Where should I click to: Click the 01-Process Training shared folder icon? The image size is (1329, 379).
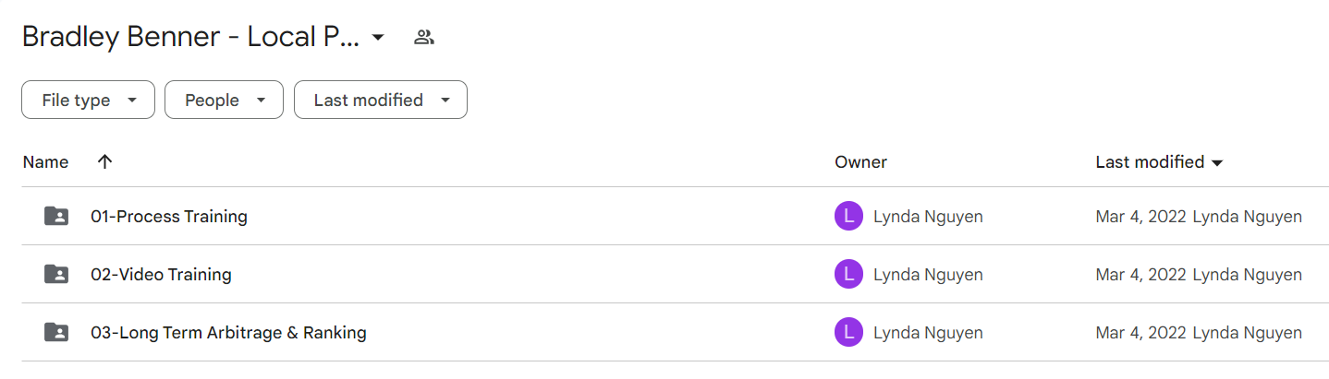tap(56, 217)
